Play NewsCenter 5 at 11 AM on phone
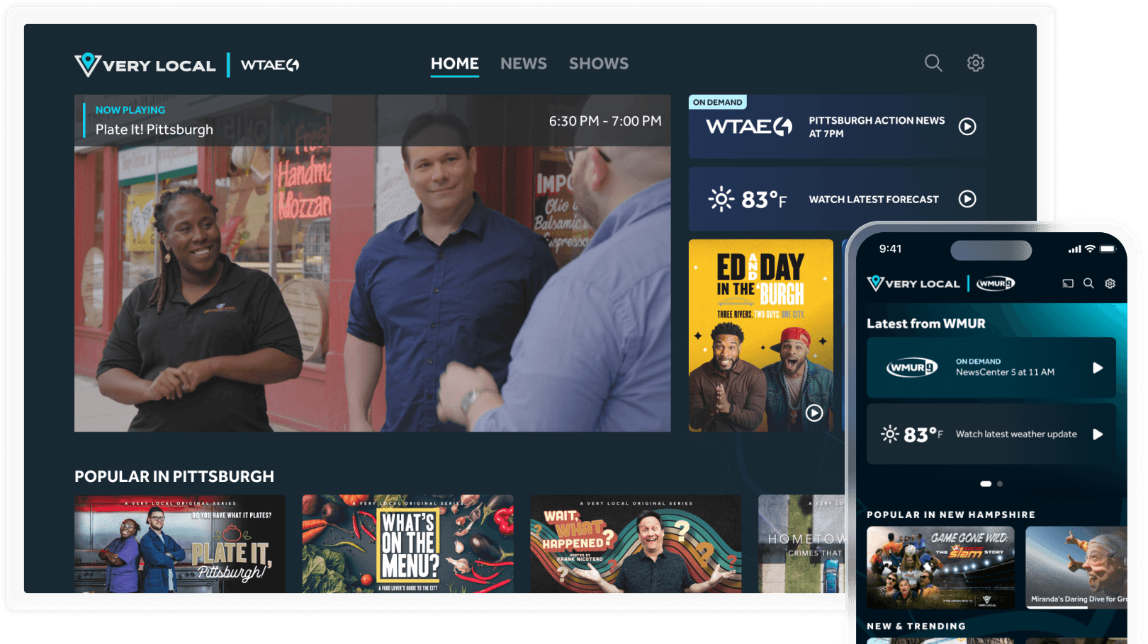 1098,368
